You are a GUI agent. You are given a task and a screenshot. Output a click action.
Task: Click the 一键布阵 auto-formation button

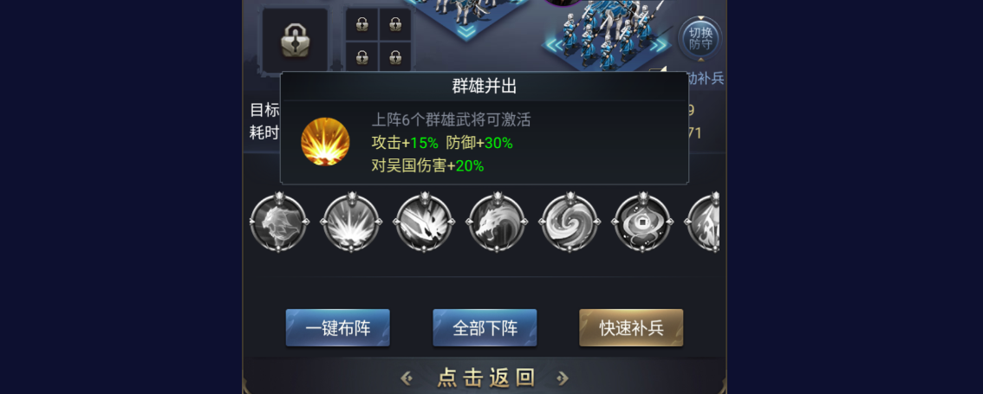click(338, 327)
